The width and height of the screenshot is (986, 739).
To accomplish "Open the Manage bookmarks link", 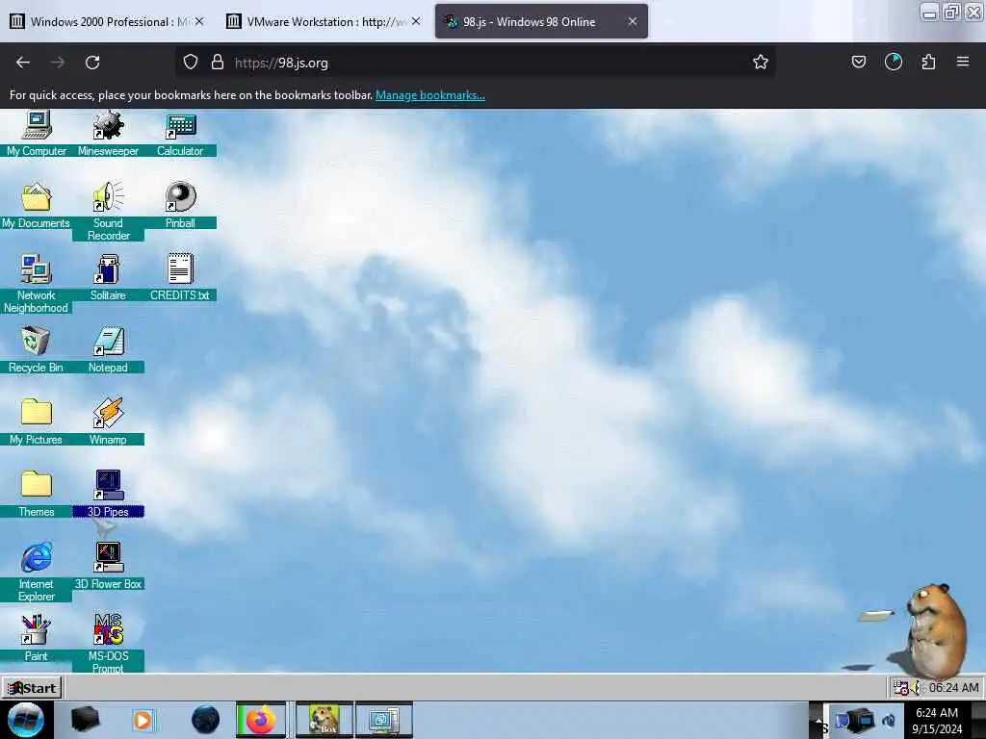I will (x=430, y=95).
